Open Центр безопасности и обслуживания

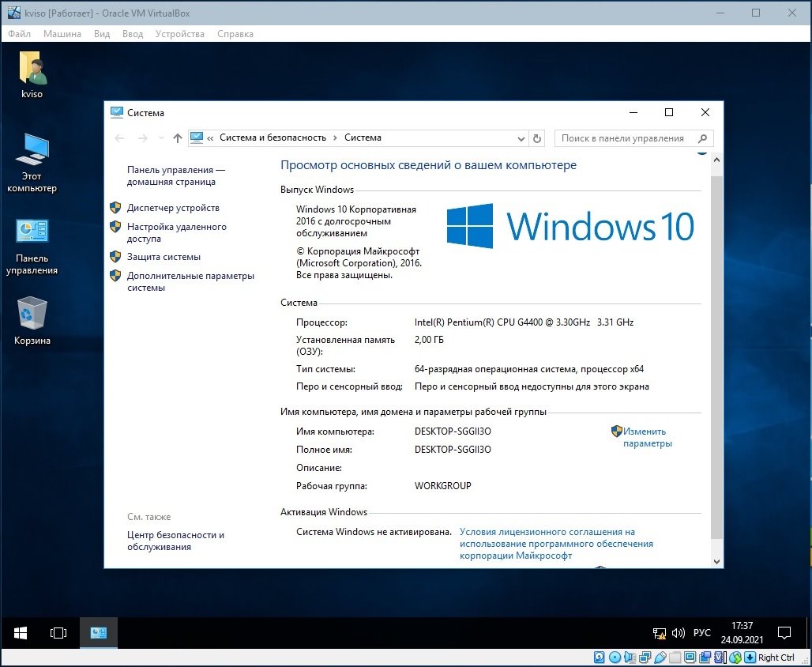tap(175, 541)
